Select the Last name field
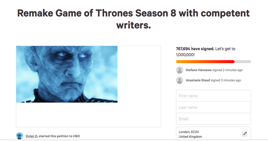Image resolution: width=268 pixels, height=141 pixels. coord(213,107)
